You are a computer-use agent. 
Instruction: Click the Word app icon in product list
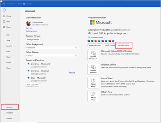pyautogui.click(x=89, y=41)
